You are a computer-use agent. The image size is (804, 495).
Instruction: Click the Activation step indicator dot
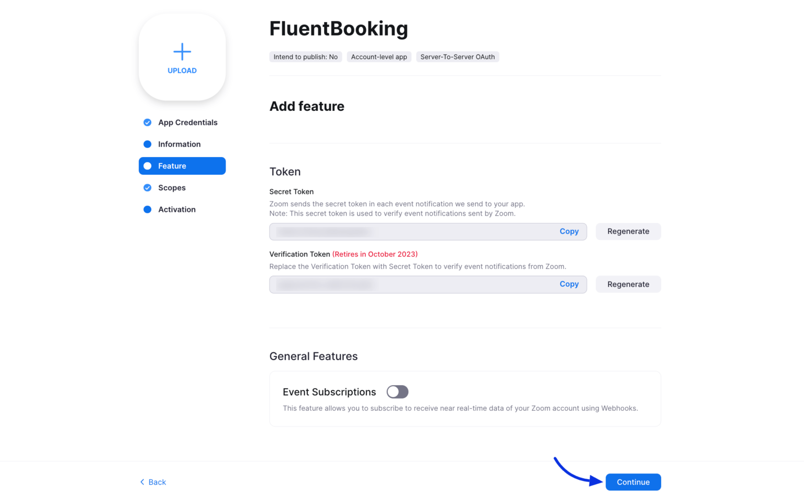[x=147, y=209]
